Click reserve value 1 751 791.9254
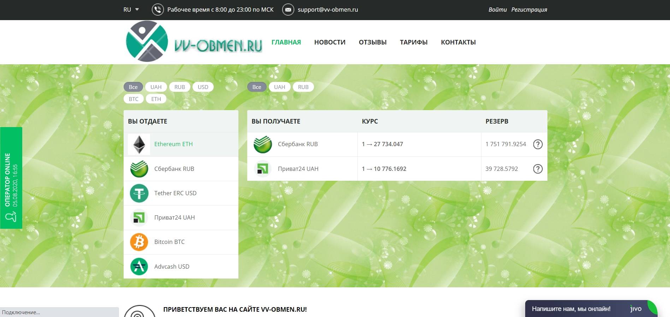The image size is (670, 317). (505, 144)
